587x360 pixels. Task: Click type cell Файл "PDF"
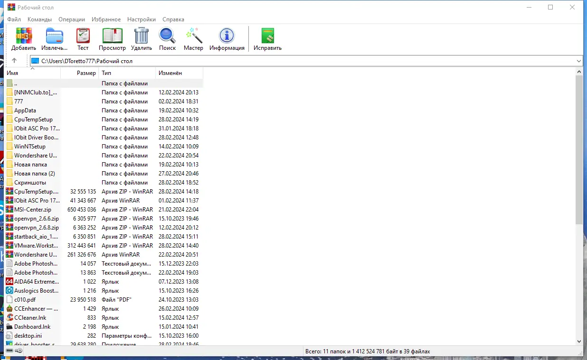pos(116,299)
